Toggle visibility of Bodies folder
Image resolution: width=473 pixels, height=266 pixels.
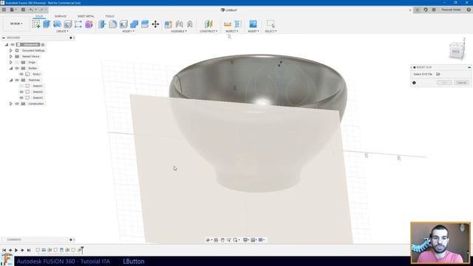(x=17, y=68)
